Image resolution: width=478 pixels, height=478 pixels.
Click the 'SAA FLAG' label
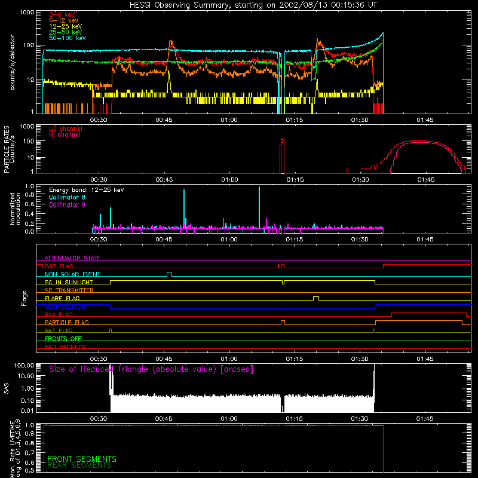pos(59,314)
